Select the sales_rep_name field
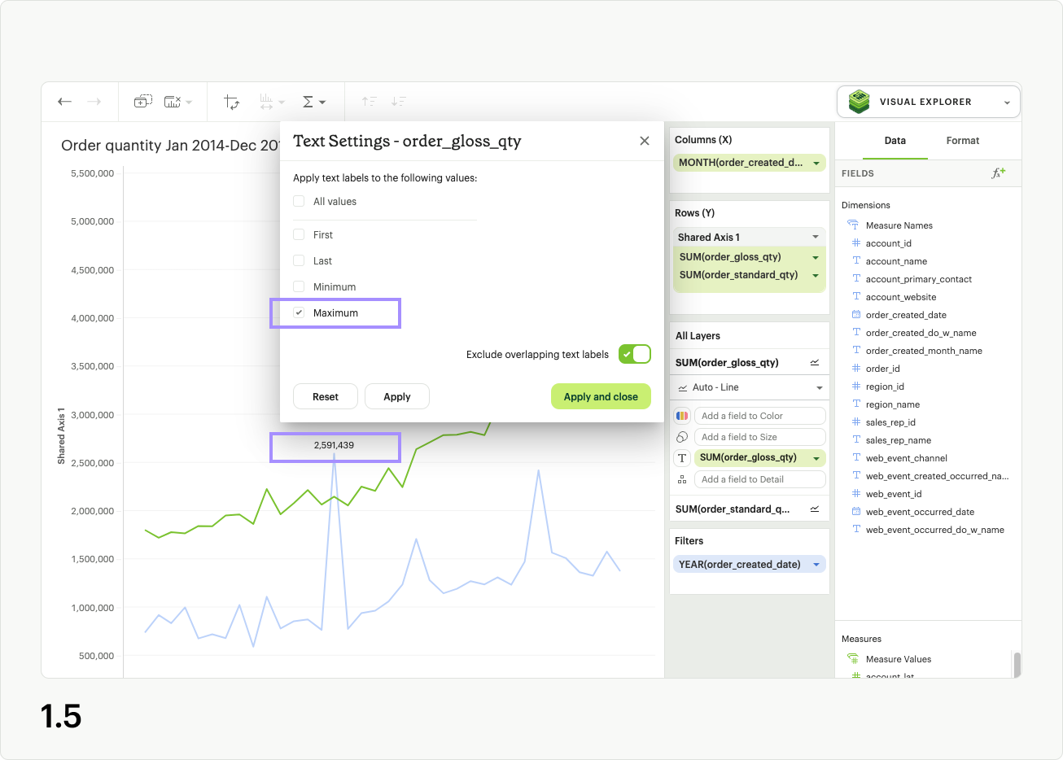Screen dimensions: 1063x760 click(899, 440)
